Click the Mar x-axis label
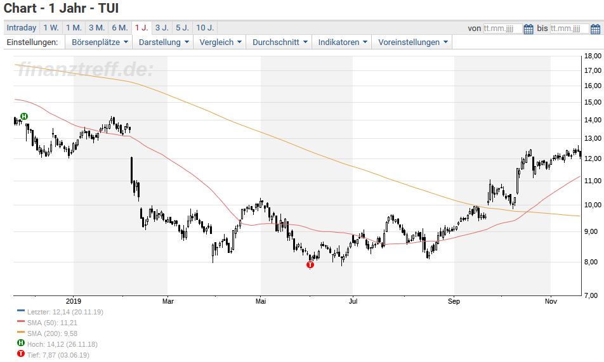This screenshot has height=362, width=604. (168, 302)
